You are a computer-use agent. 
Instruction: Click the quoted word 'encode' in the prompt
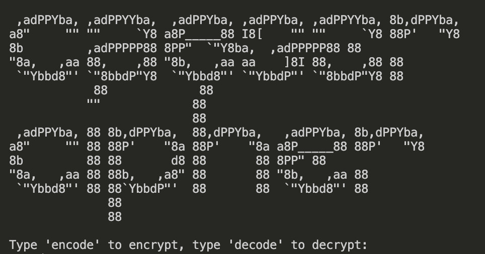[72, 245]
